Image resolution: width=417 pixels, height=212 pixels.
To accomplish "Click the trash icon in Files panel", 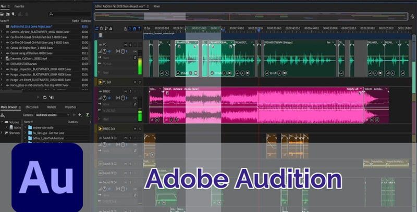I will (27, 14).
